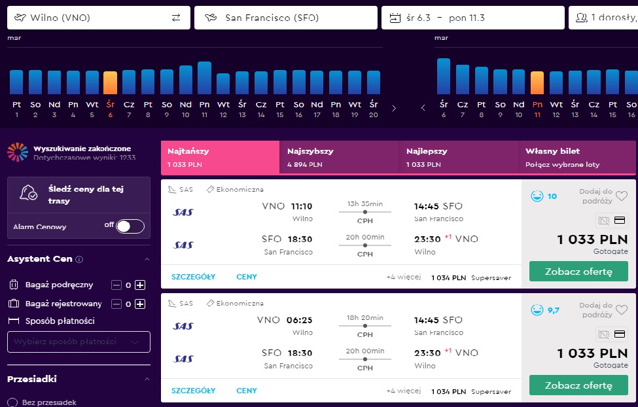Click the date range calendar icon

point(395,18)
